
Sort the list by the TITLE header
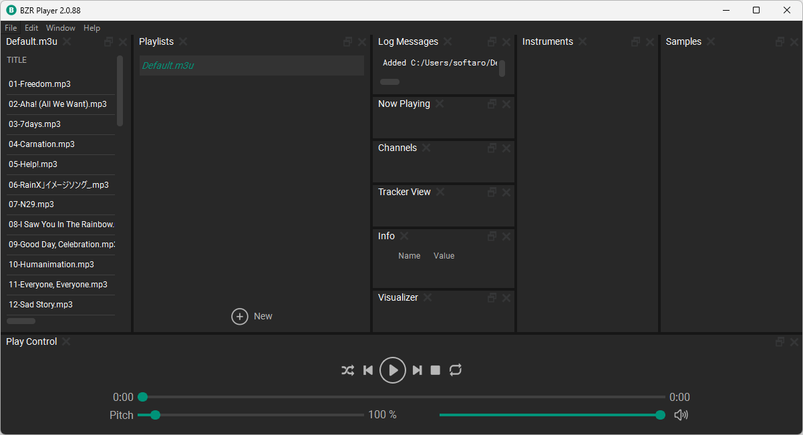pos(17,60)
